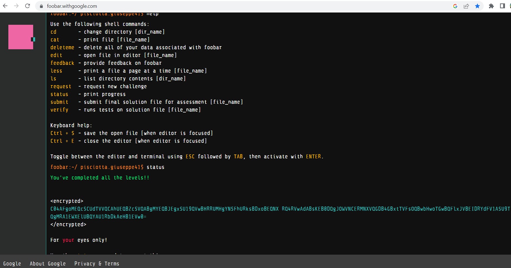Open the browser extensions puzzle icon
The width and height of the screenshot is (511, 268).
point(491,6)
